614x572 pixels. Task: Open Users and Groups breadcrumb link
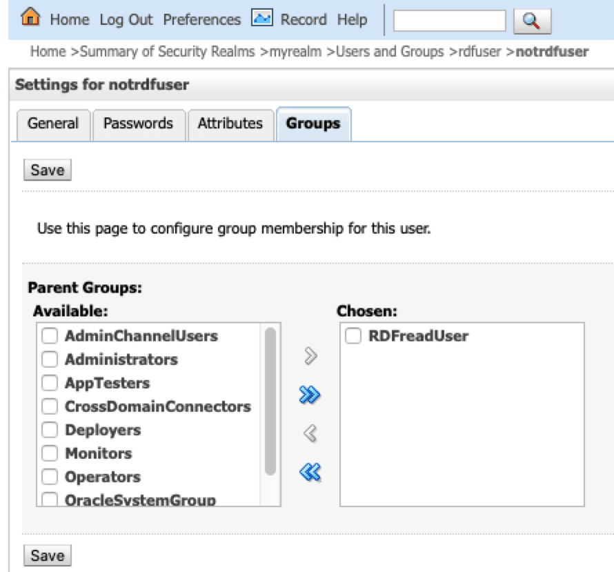coord(390,52)
